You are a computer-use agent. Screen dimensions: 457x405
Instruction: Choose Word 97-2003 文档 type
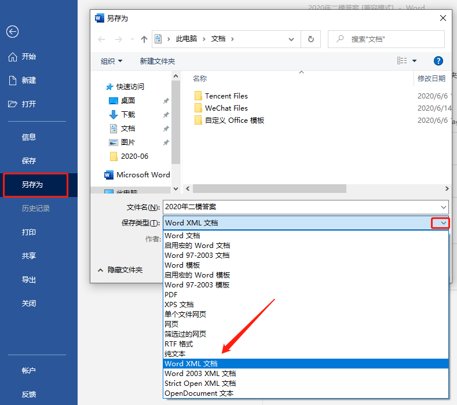coord(306,256)
